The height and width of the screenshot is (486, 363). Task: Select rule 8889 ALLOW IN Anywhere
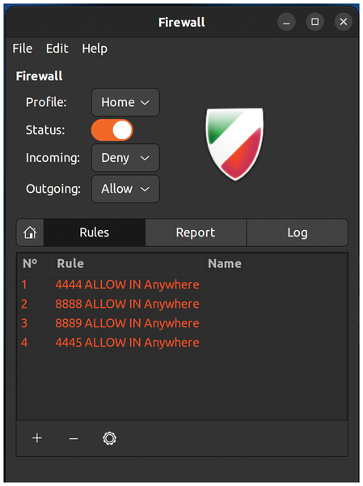pyautogui.click(x=182, y=323)
